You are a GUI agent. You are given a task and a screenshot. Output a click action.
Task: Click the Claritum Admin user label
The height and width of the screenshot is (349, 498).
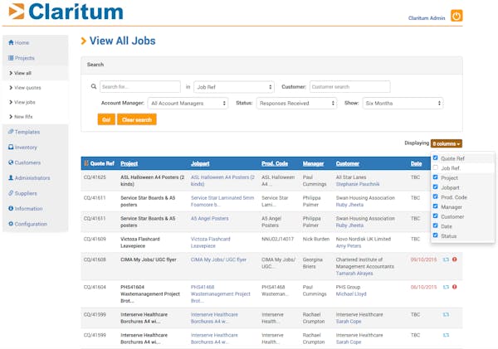pyautogui.click(x=427, y=18)
